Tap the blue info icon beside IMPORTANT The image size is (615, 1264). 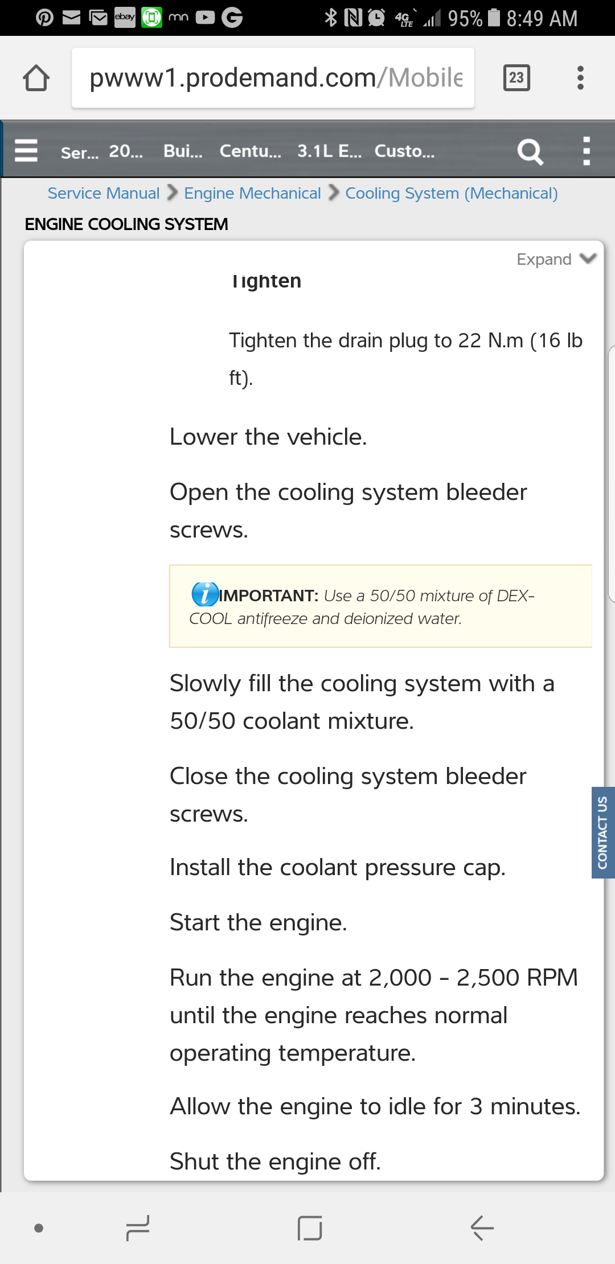point(204,594)
